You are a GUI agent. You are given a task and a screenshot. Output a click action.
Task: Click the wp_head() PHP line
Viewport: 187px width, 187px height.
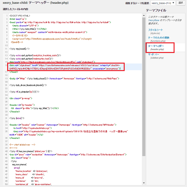(19, 49)
